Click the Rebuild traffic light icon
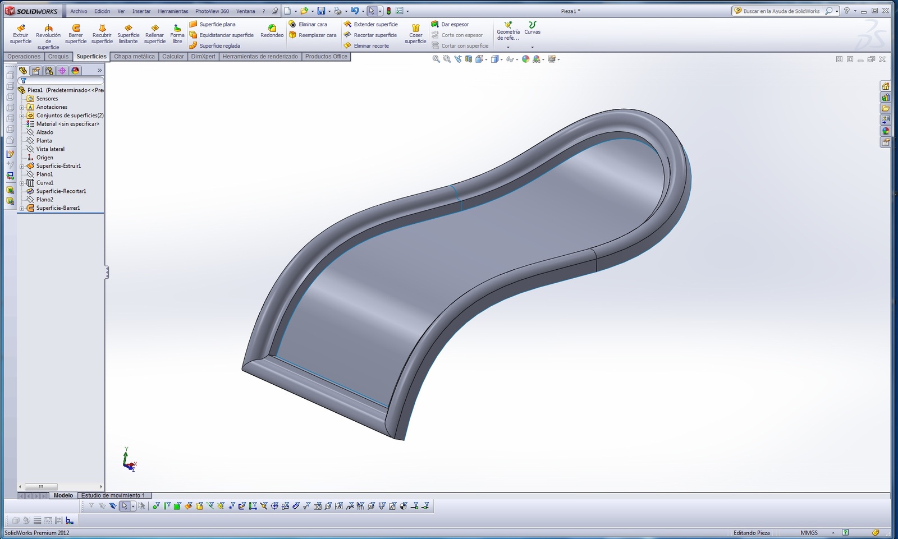The height and width of the screenshot is (539, 898). click(x=388, y=11)
